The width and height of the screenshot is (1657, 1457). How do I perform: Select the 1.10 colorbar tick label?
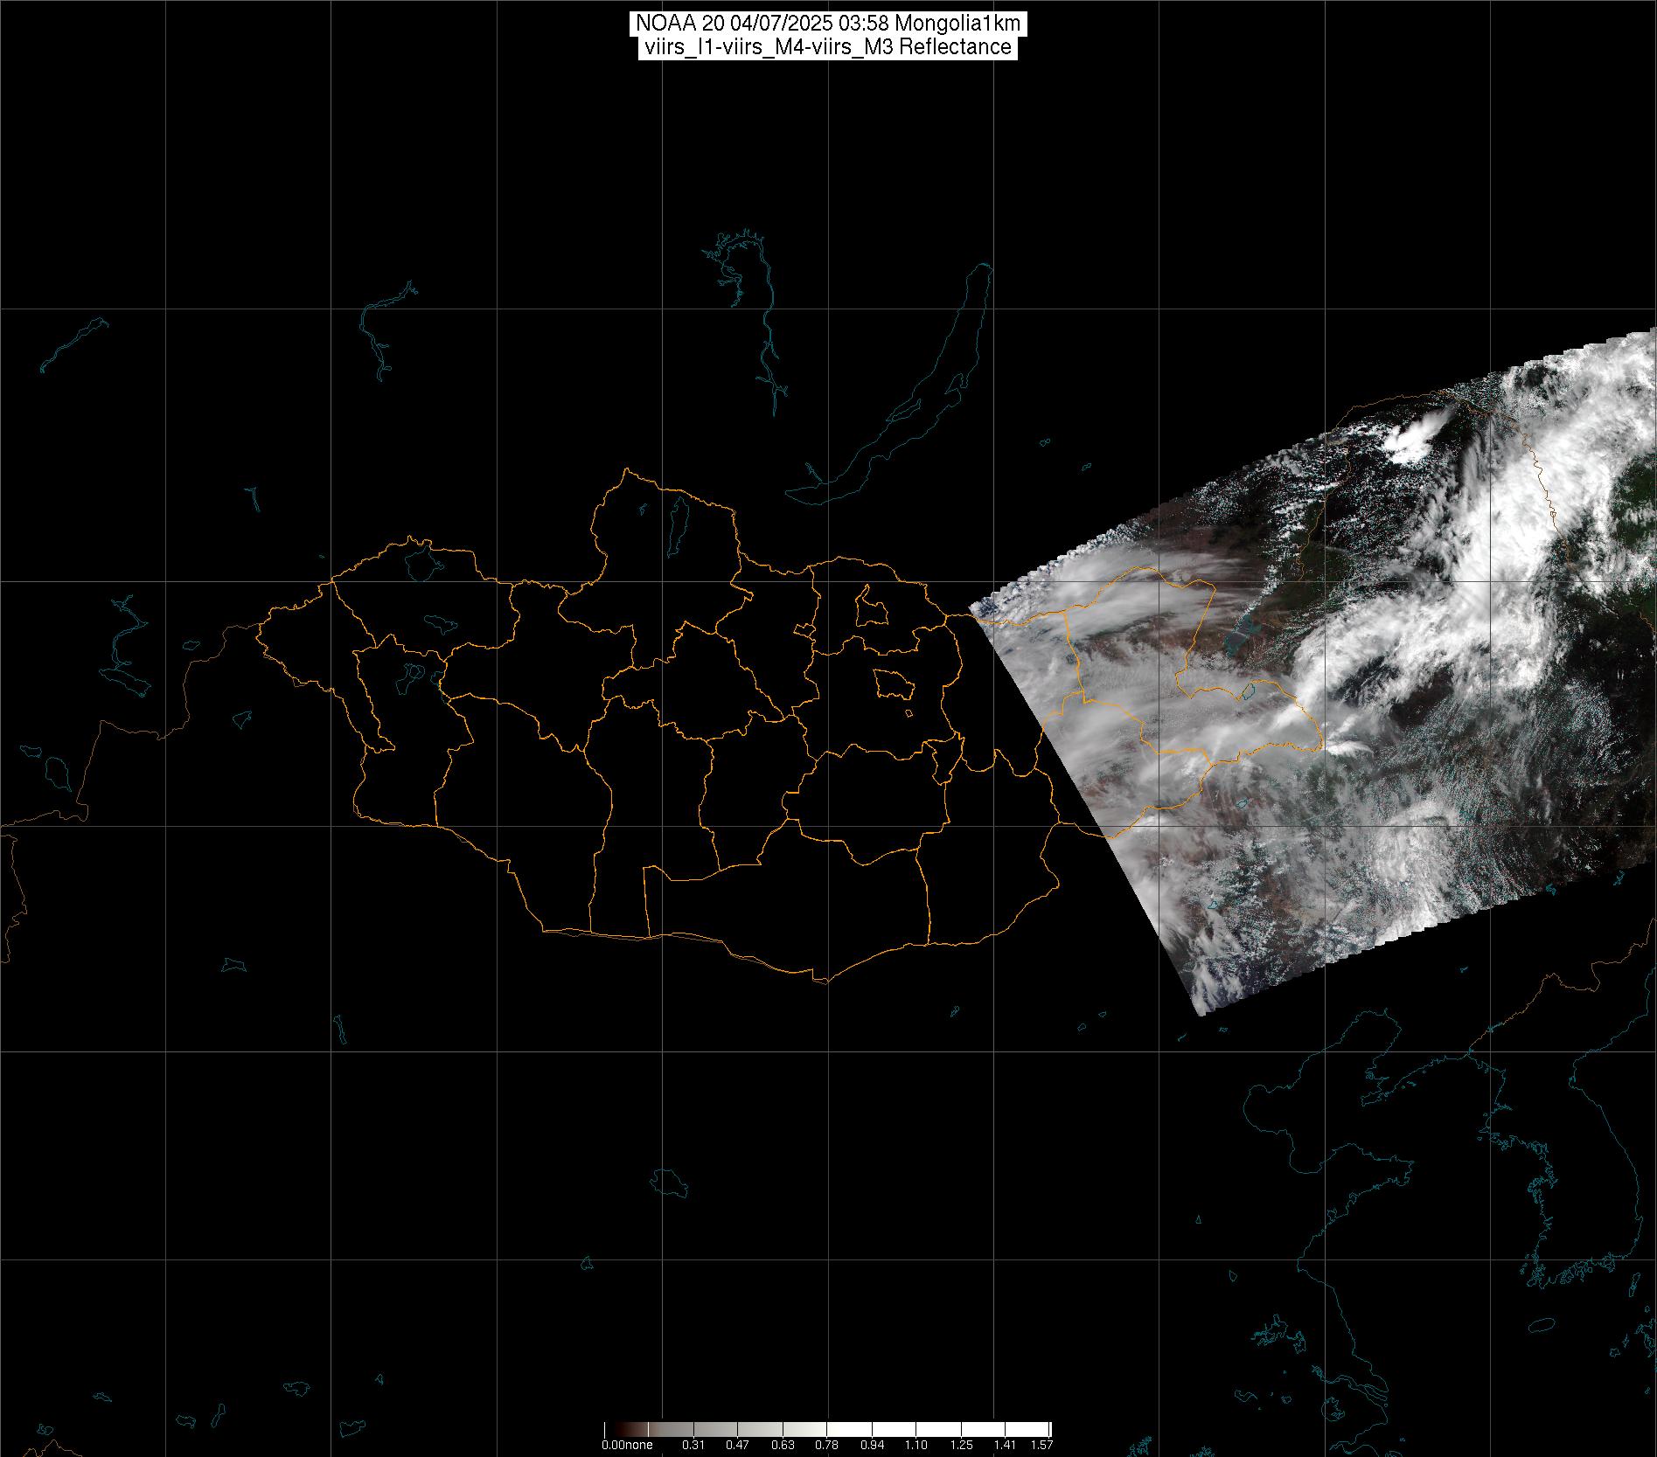tap(916, 1445)
